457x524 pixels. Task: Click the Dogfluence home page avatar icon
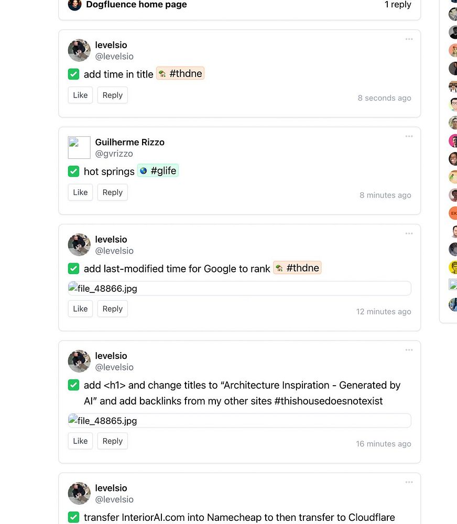75,5
